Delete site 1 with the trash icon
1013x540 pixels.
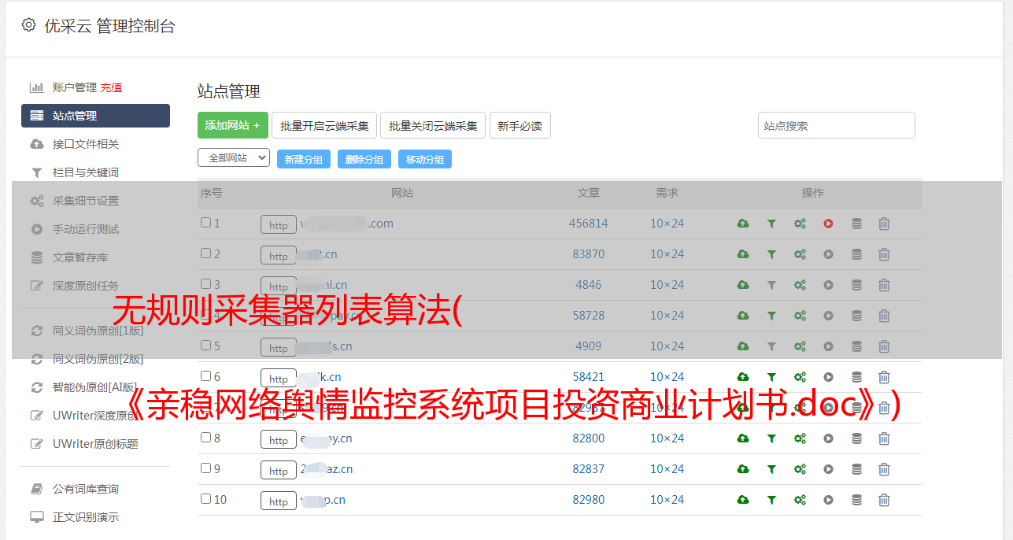click(x=884, y=224)
